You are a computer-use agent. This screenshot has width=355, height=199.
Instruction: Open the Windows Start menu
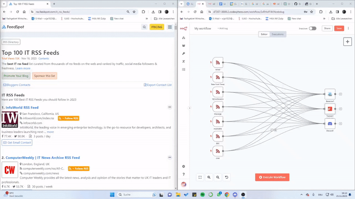pyautogui.click(x=112, y=195)
